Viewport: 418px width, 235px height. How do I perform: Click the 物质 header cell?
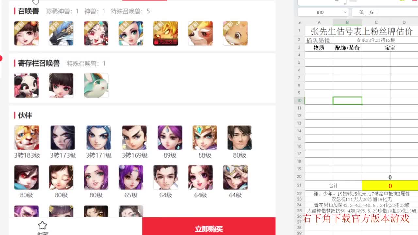tap(319, 48)
